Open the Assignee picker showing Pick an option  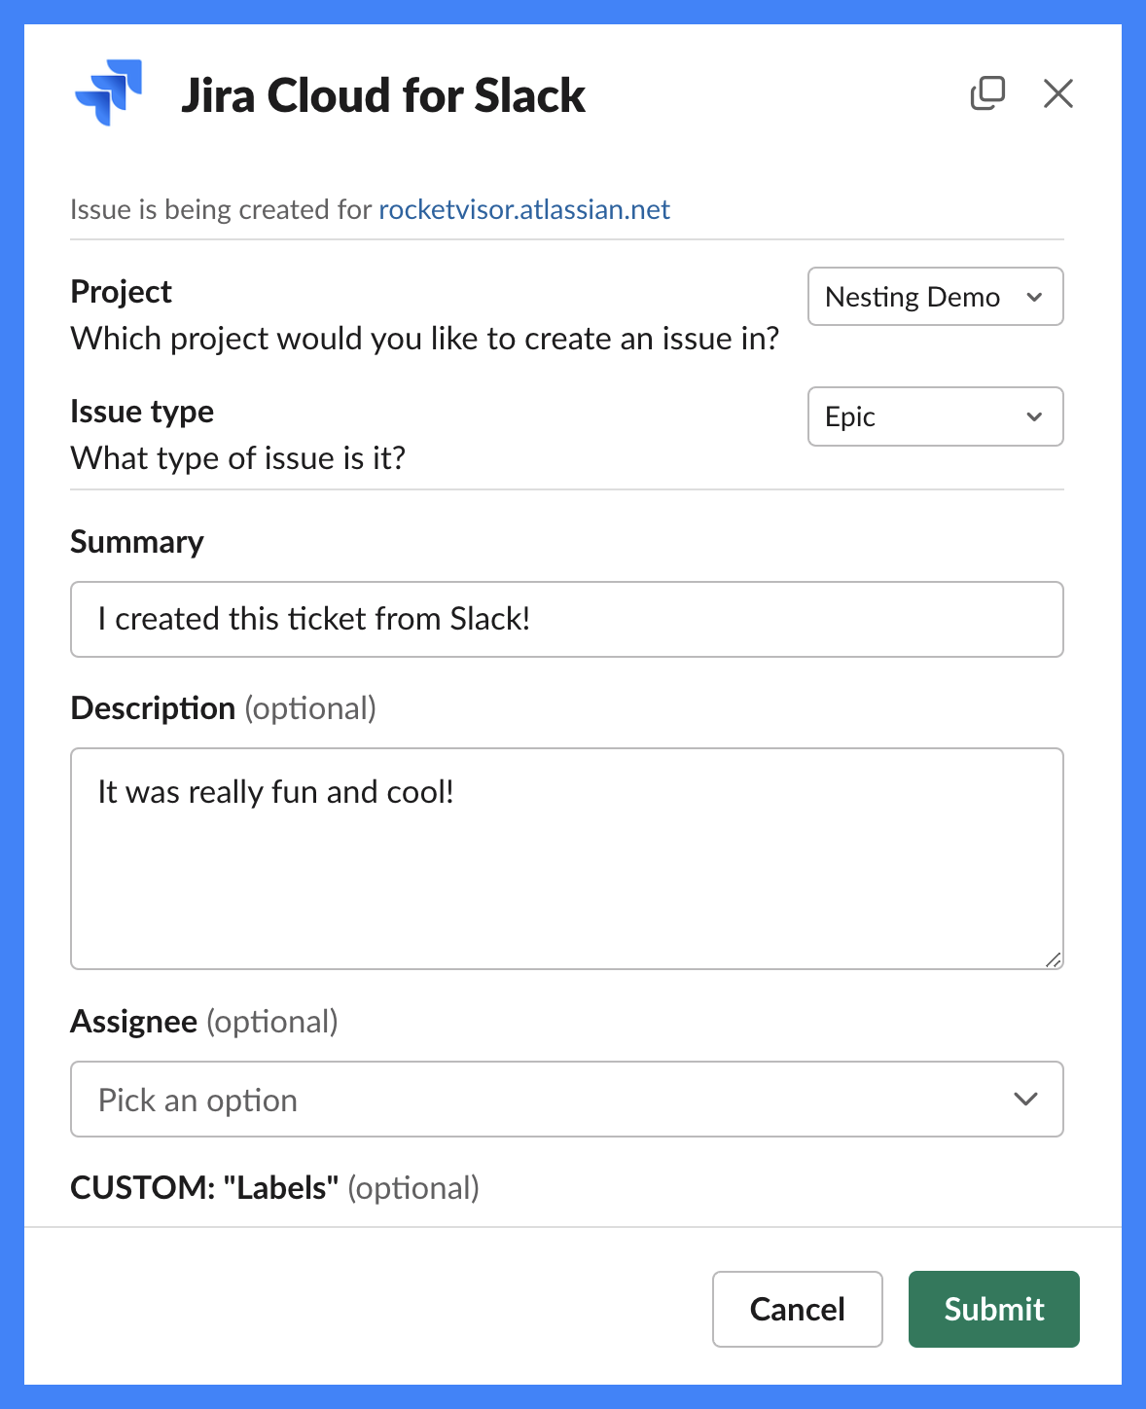(567, 1099)
